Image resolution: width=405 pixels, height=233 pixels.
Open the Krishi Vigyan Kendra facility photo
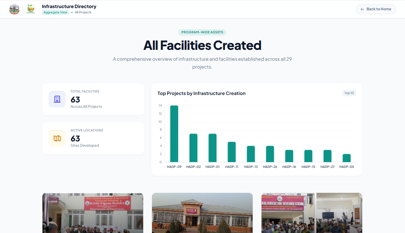(93, 213)
